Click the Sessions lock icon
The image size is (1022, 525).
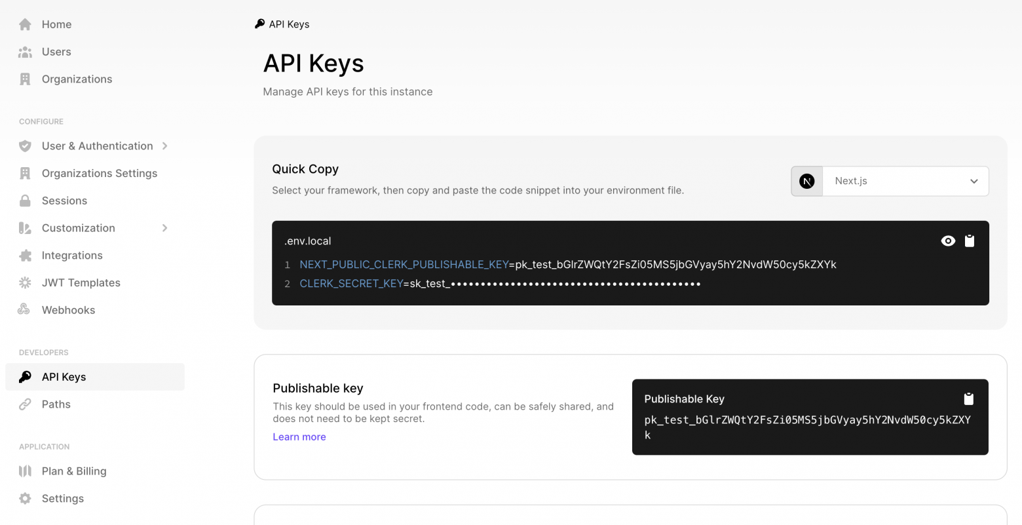click(x=25, y=201)
